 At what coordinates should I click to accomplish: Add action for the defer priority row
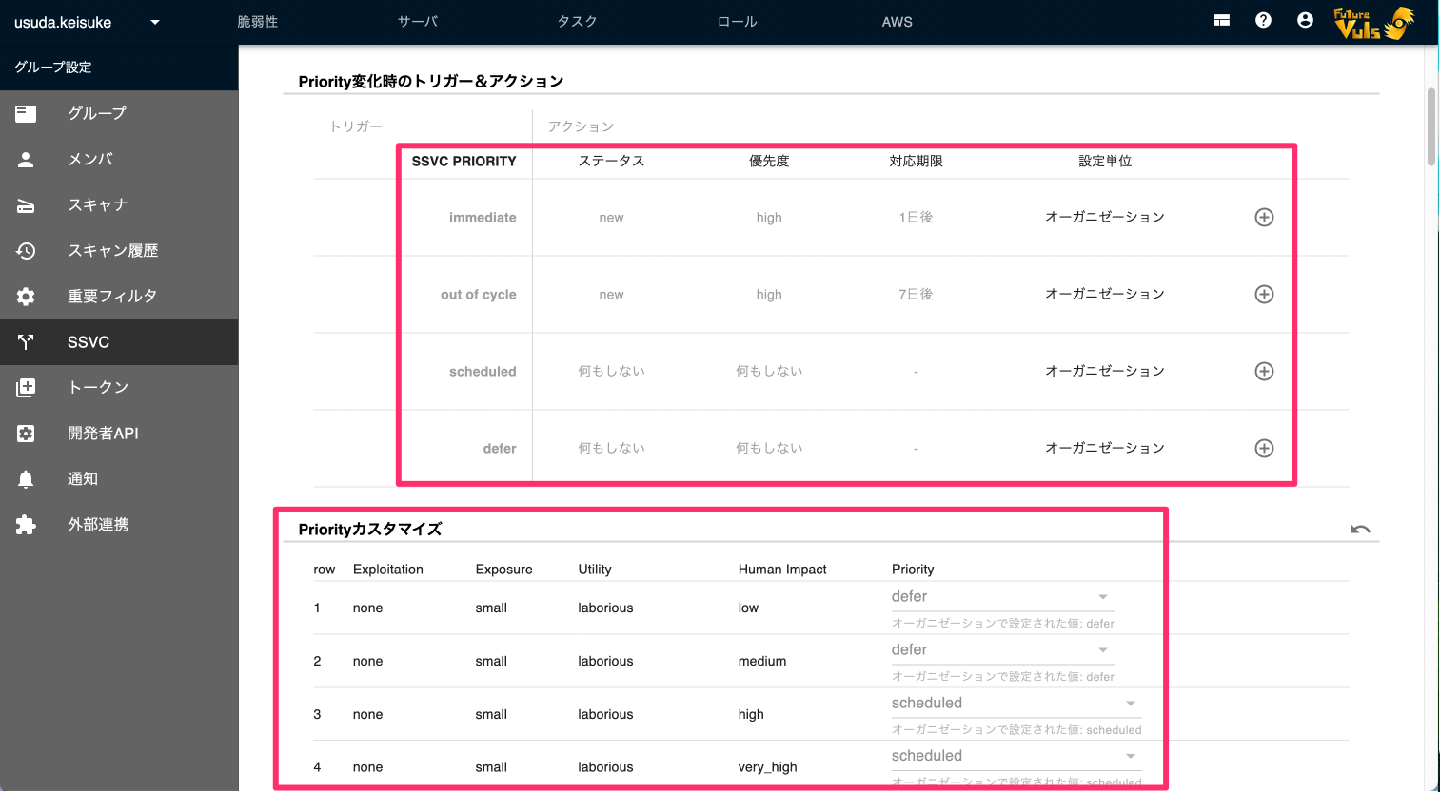[x=1264, y=447]
